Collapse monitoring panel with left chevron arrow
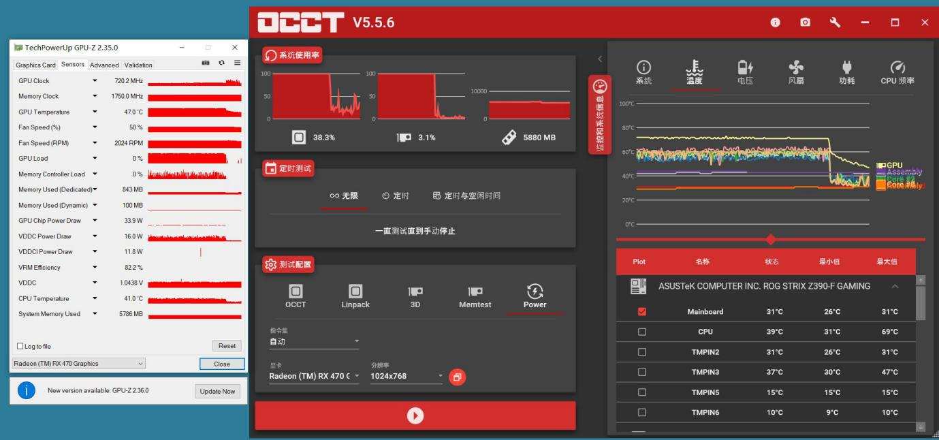Image resolution: width=939 pixels, height=440 pixels. coord(600,59)
